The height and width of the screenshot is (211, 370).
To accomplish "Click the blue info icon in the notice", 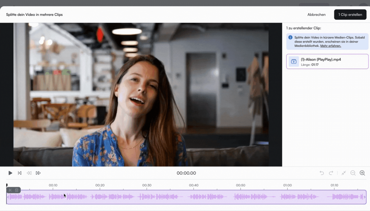I will tap(290, 37).
